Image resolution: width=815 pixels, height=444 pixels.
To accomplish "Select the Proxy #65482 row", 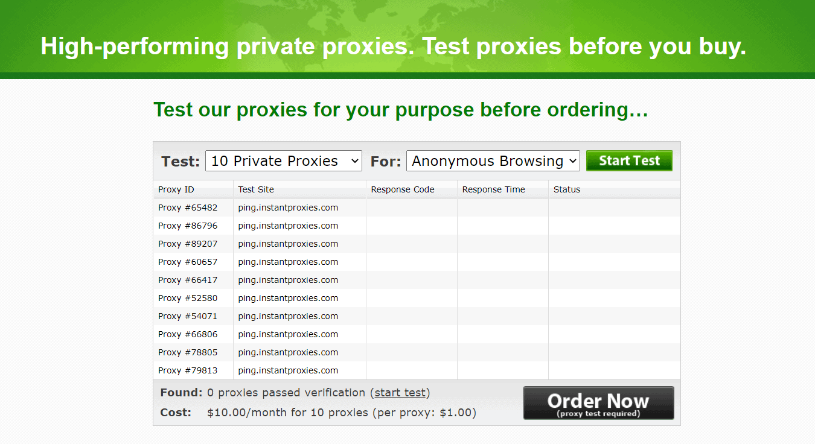I will point(188,208).
